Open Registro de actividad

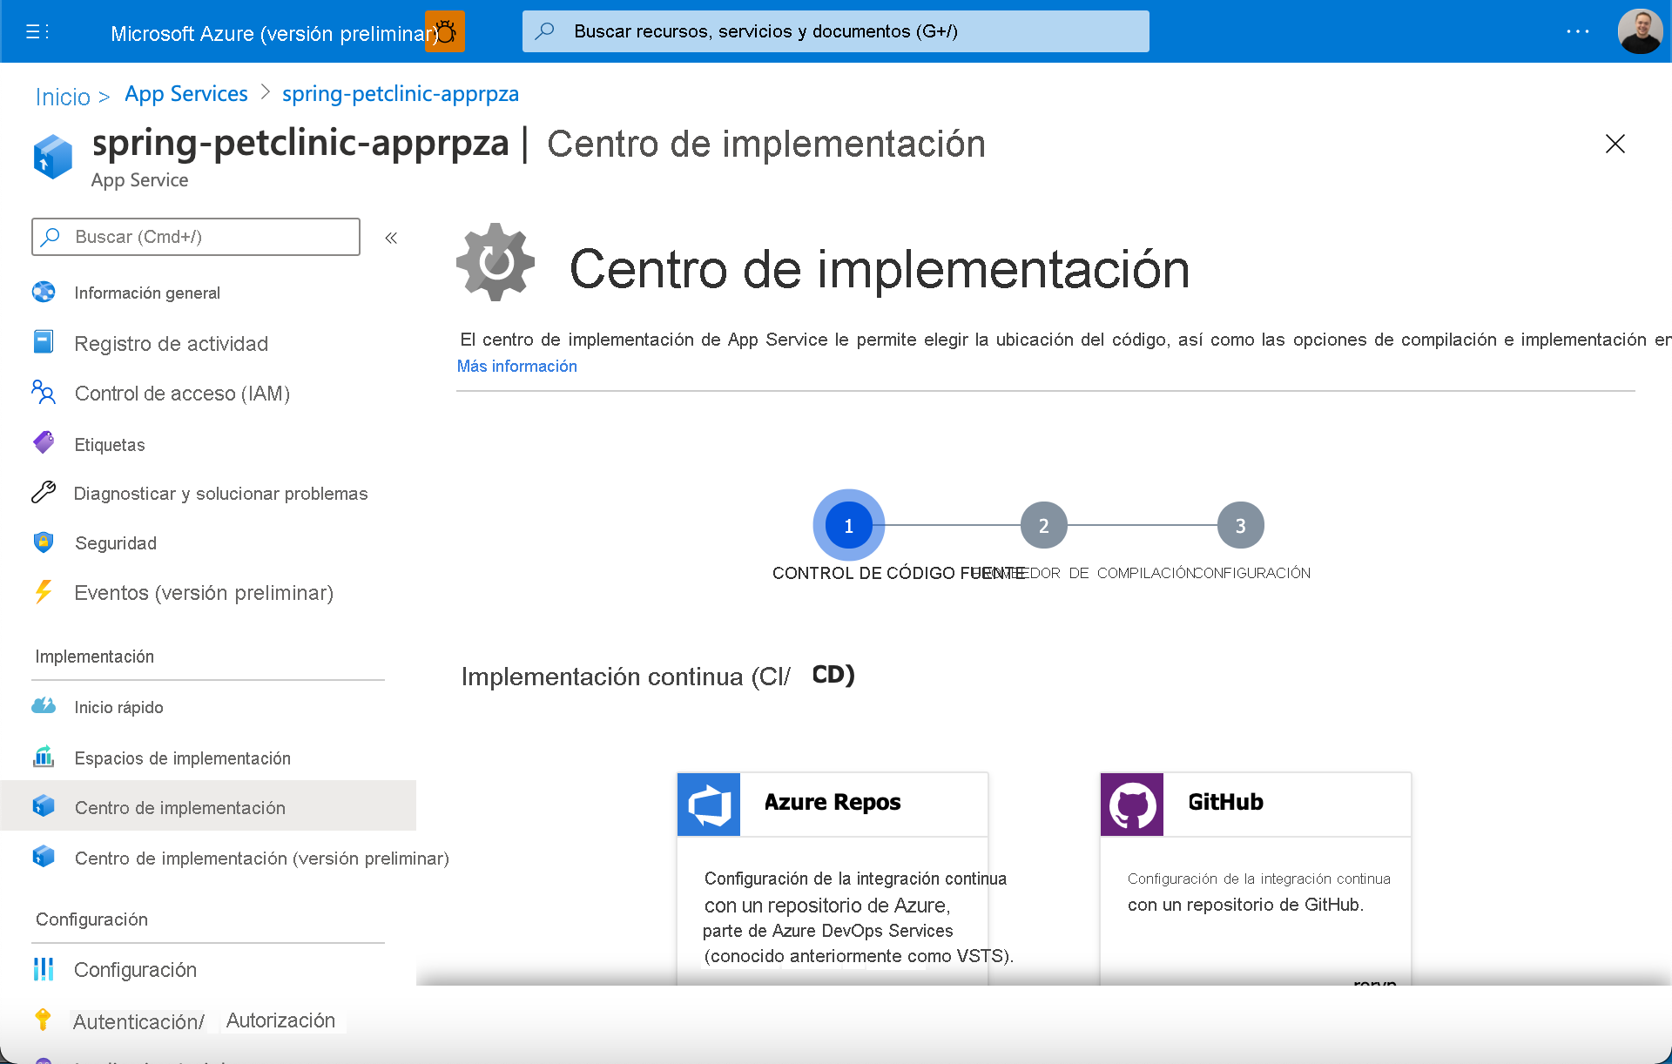point(172,343)
